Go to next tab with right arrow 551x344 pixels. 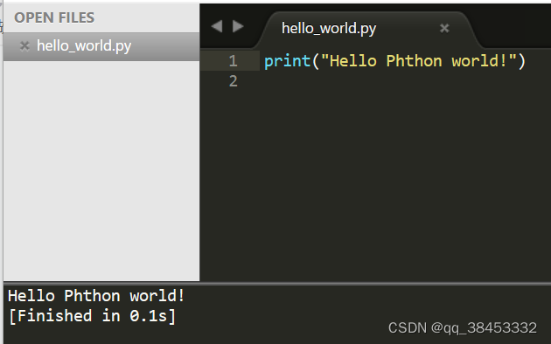238,26
